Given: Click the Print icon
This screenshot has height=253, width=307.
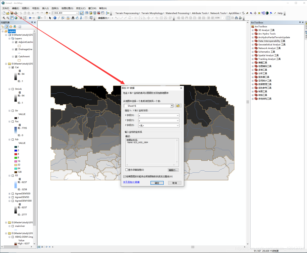Looking at the screenshot, I should pyautogui.click(x=16, y=13).
